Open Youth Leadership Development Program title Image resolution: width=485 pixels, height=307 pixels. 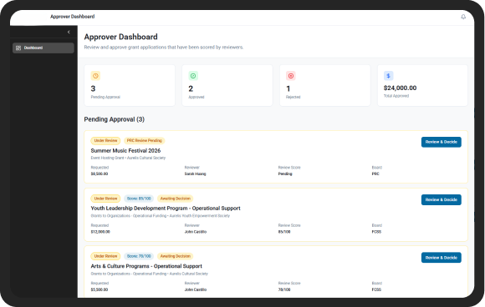(x=166, y=209)
